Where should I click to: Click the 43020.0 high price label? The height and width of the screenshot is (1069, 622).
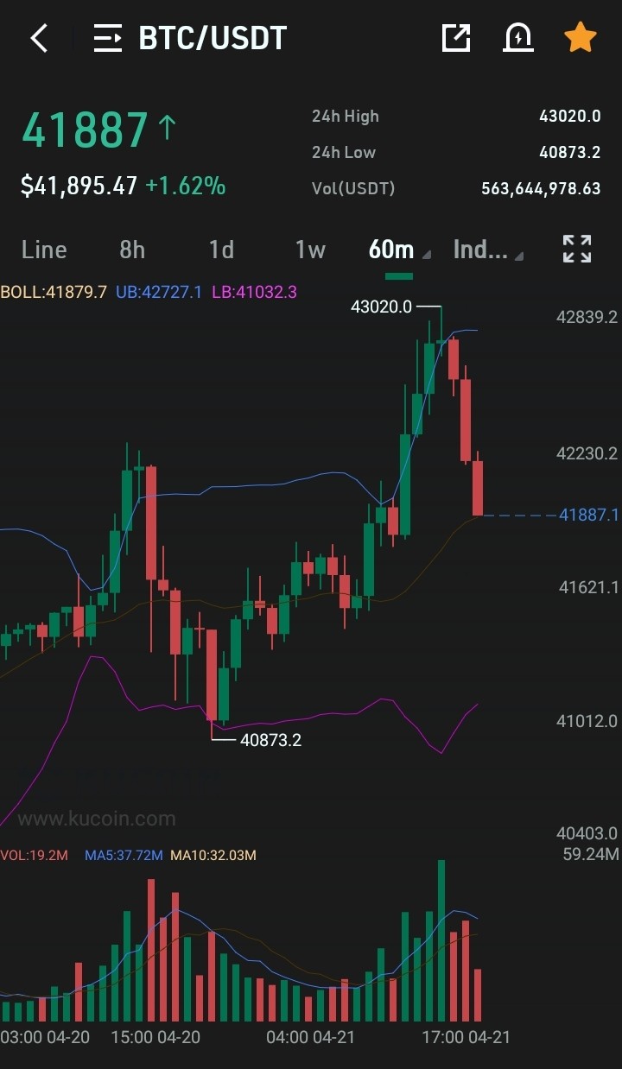pos(382,306)
